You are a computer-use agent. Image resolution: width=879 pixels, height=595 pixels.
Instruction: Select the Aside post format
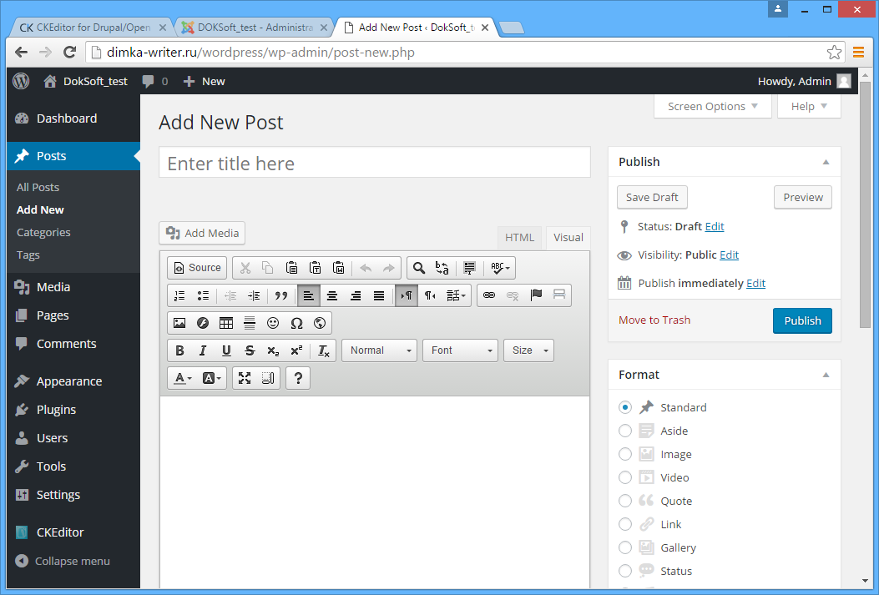[x=625, y=431]
